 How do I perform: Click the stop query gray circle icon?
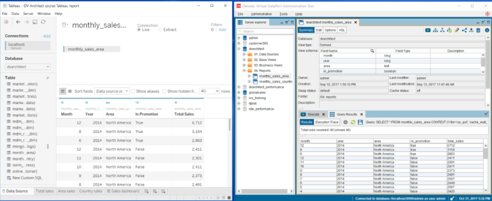345,122
